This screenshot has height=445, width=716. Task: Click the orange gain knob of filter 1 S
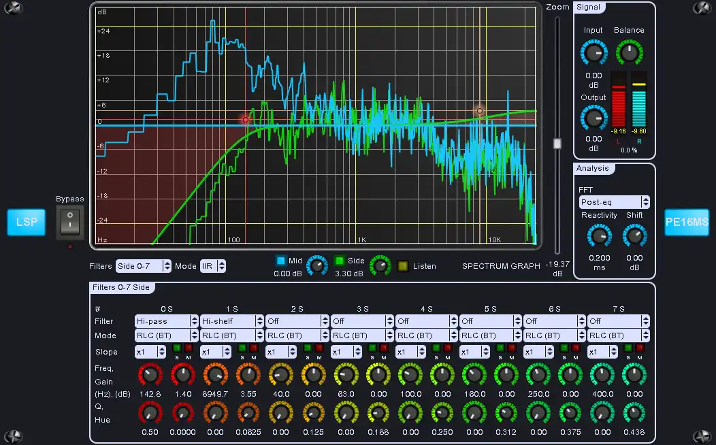248,374
